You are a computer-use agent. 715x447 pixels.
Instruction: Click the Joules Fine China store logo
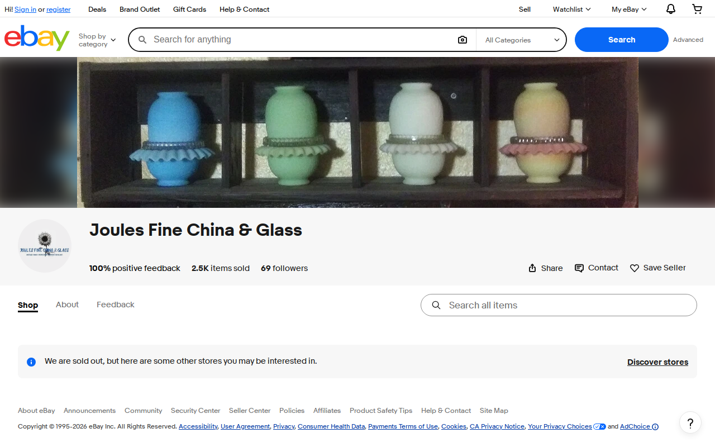click(45, 246)
